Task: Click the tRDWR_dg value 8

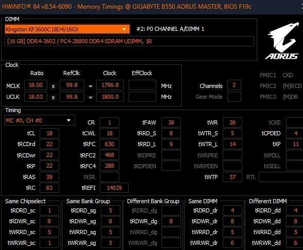Action: click(171, 221)
